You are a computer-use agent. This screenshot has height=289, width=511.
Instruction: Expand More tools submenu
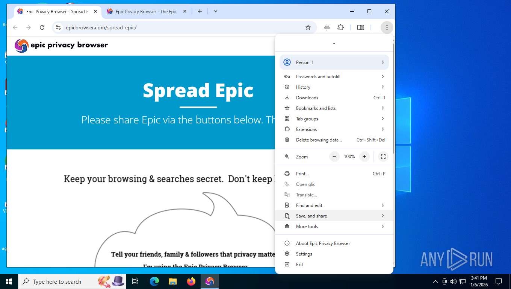[334, 226]
